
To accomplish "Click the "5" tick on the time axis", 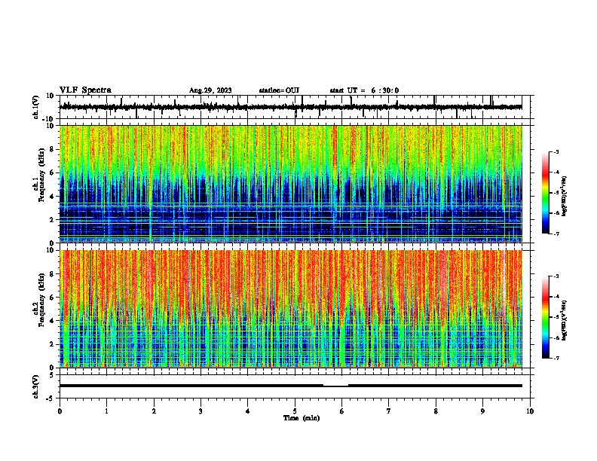I will click(x=295, y=411).
